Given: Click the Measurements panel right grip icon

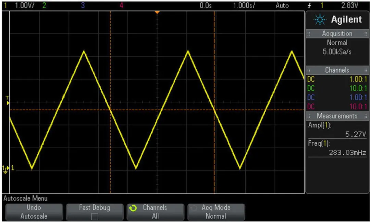Looking at the screenshot, I should [366, 116].
